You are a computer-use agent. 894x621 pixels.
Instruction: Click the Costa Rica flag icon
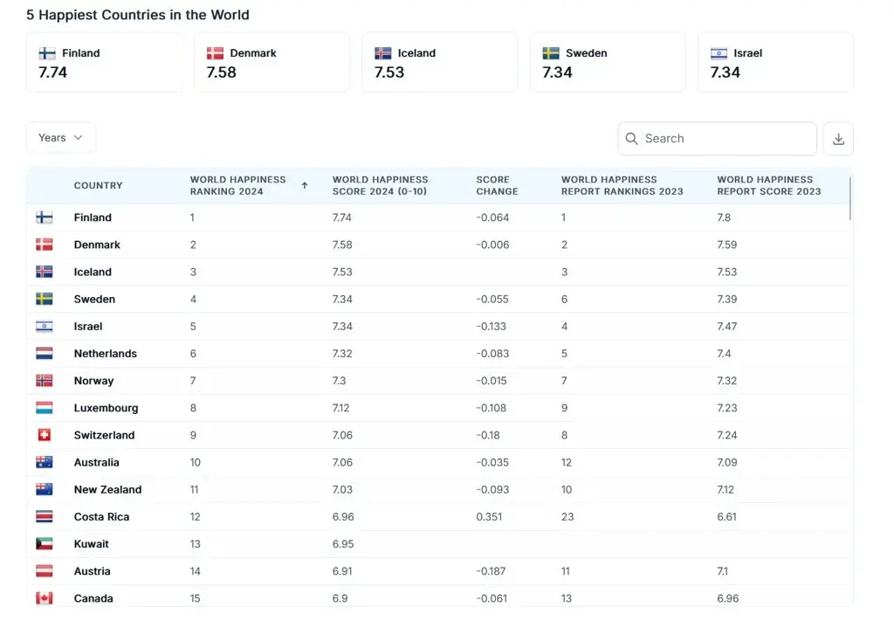tap(45, 517)
